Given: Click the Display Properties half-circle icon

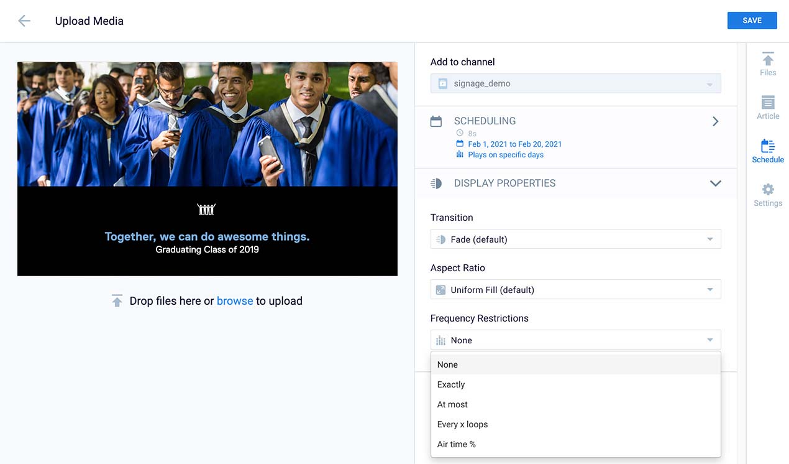Looking at the screenshot, I should click(x=436, y=183).
